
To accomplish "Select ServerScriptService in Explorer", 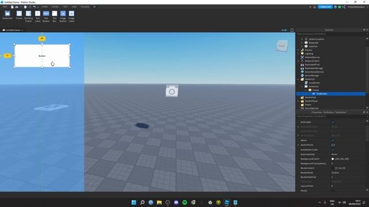I will 314,72.
